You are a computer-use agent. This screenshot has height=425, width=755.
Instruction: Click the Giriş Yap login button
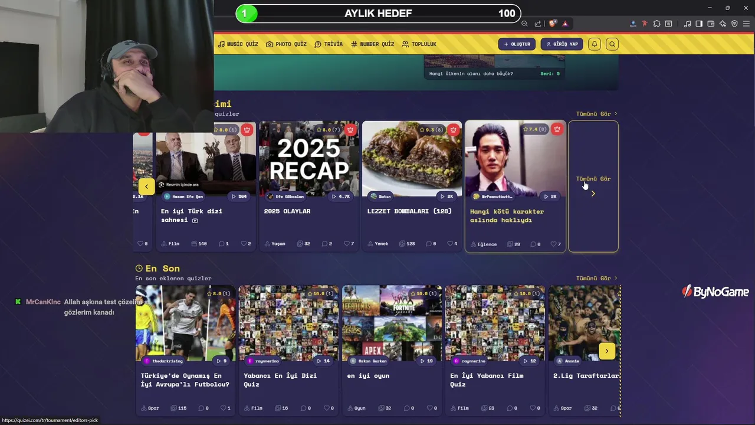pos(562,44)
